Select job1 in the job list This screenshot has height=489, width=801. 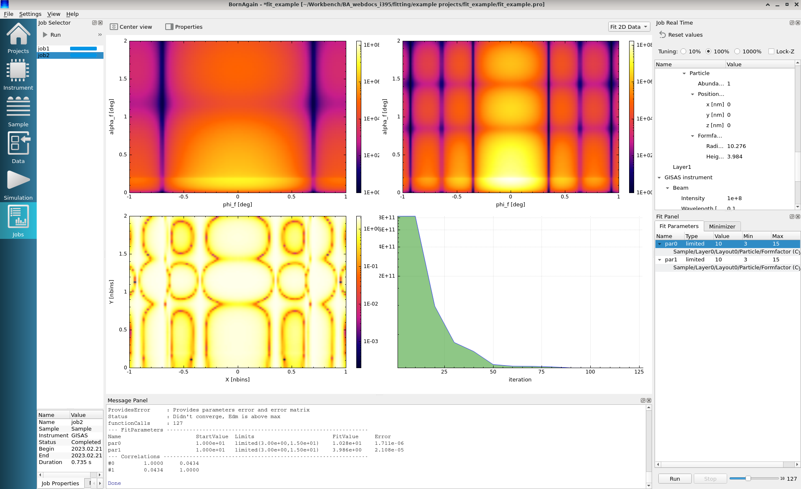[70, 49]
